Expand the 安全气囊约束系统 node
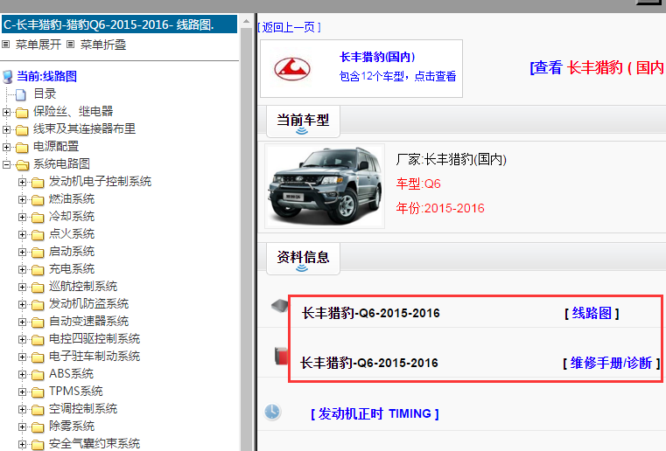This screenshot has height=451, width=666. 22,444
